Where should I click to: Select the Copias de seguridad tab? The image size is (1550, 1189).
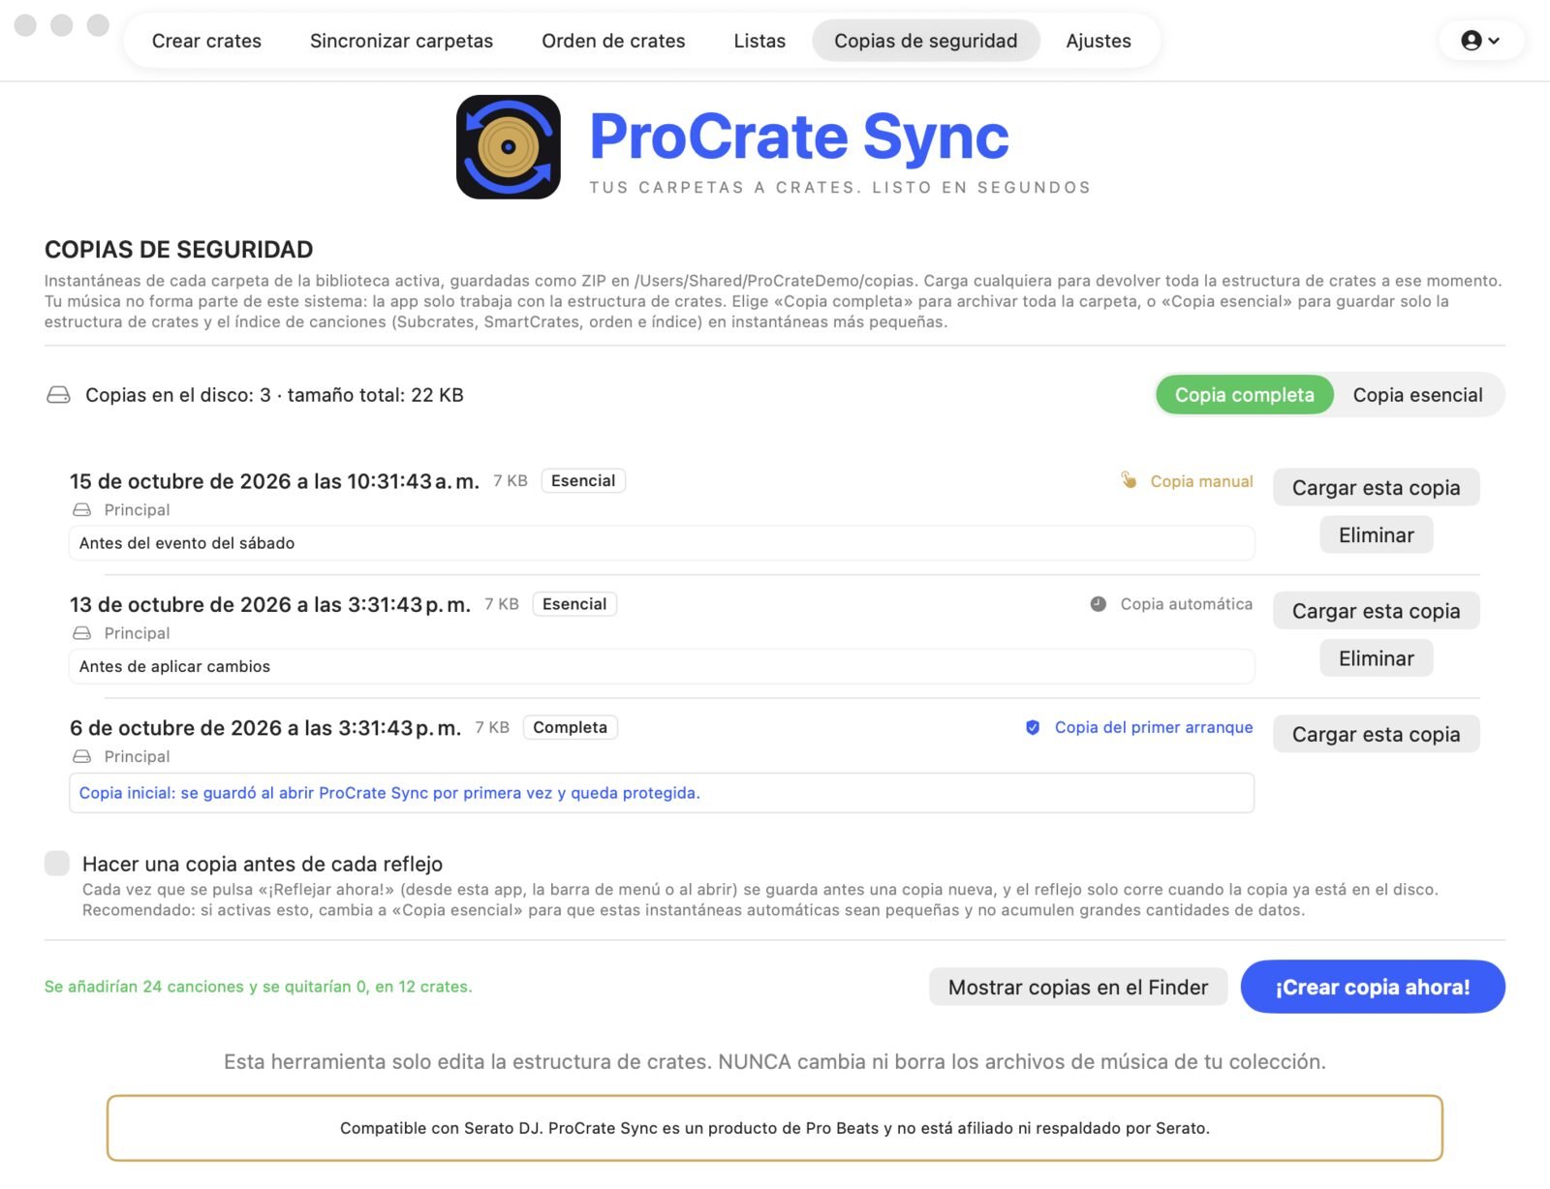tap(926, 41)
